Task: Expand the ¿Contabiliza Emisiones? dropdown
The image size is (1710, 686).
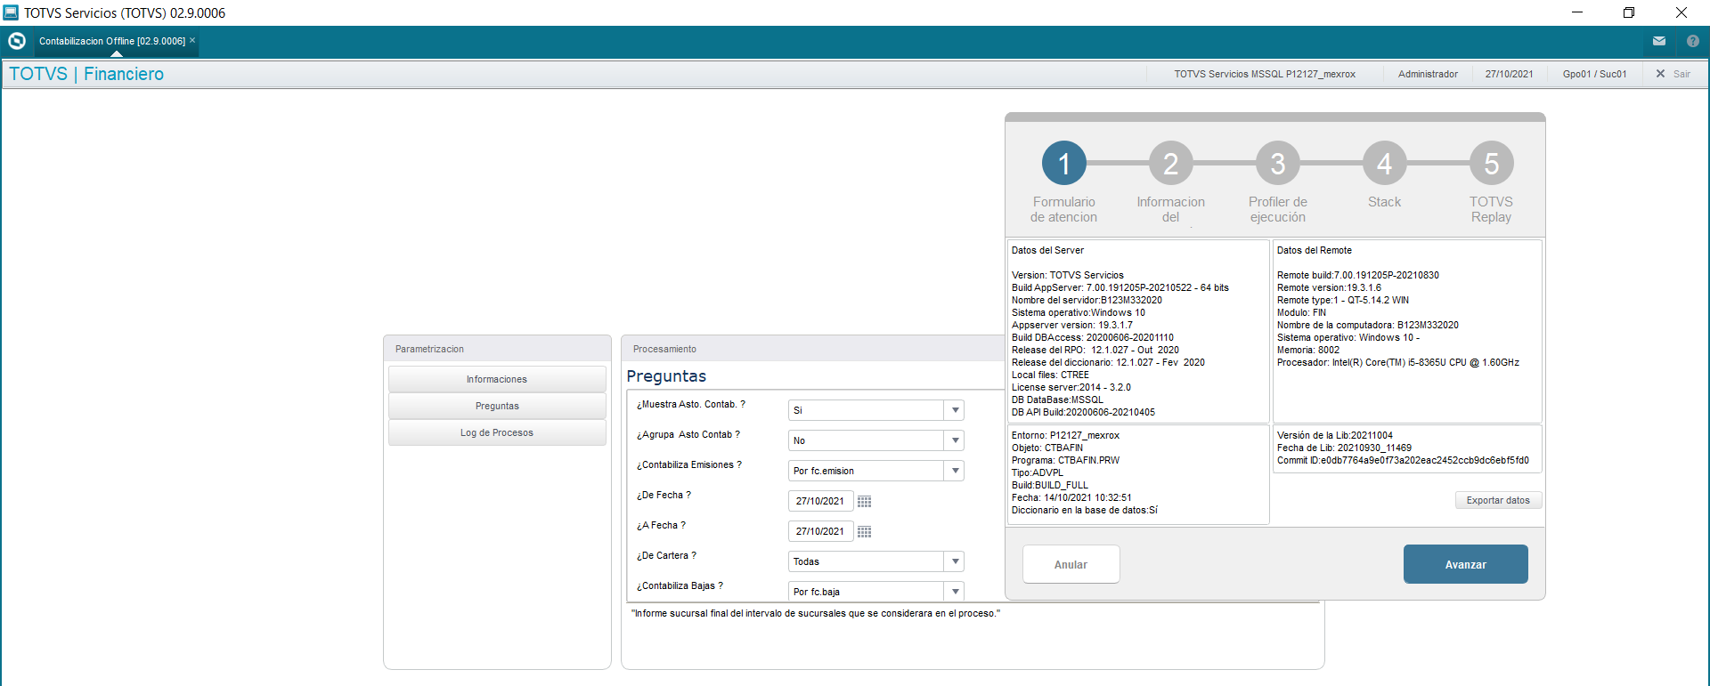Action: [x=955, y=471]
